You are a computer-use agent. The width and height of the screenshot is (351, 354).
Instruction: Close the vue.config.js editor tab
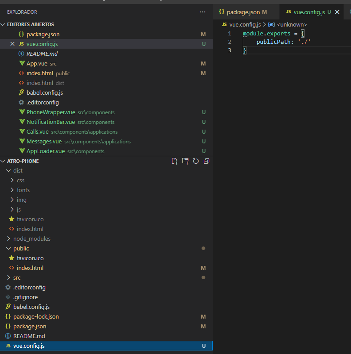337,12
